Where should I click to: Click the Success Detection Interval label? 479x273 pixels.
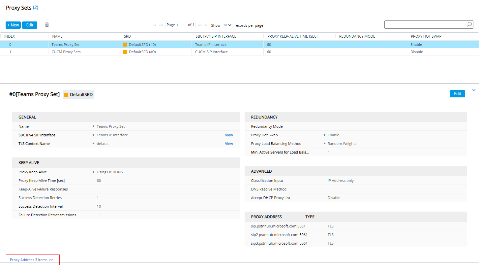pos(41,206)
